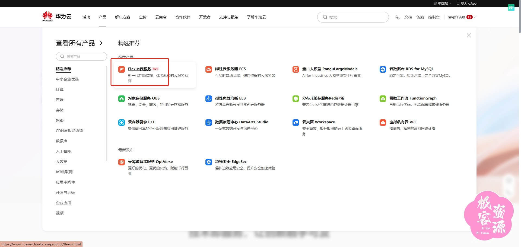Click the magnifier icon in top search
This screenshot has height=247, width=521.
[325, 17]
